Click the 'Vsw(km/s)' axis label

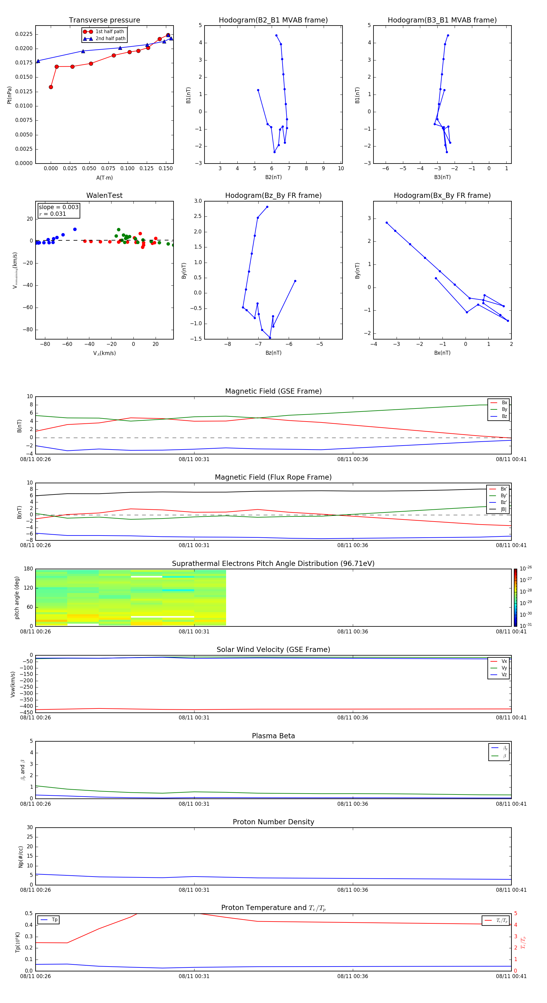(x=13, y=684)
